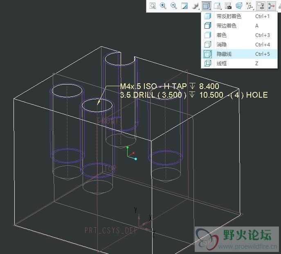Click the Refit zoom-to-fit icon
The image size is (281, 254).
[152, 6]
